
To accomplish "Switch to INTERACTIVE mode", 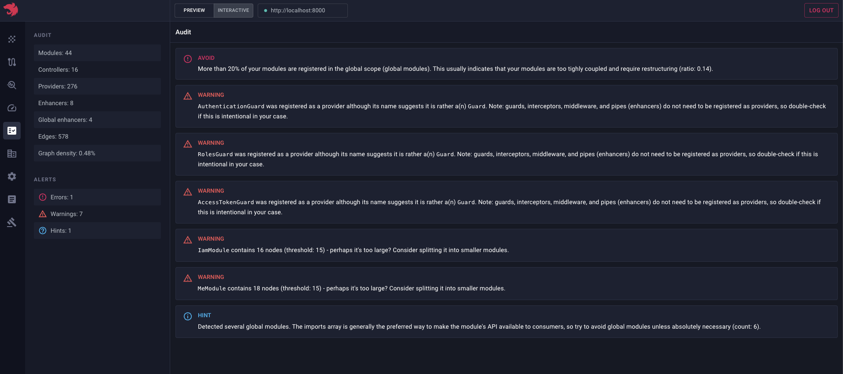I will click(x=234, y=11).
